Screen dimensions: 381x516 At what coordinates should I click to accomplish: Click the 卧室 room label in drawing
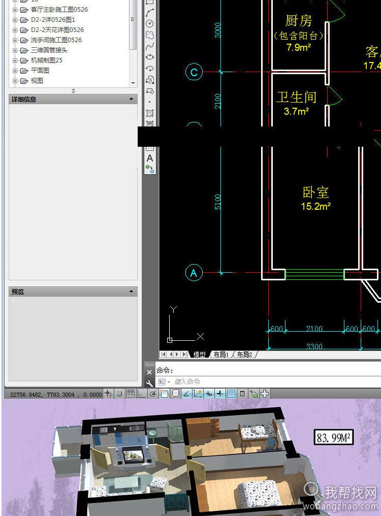(316, 192)
